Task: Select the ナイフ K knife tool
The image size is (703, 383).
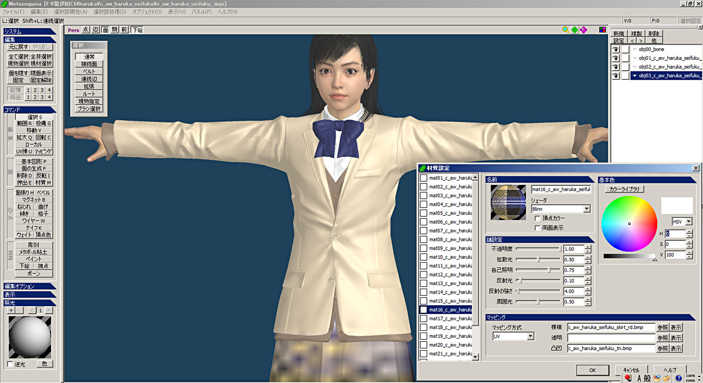Action: click(34, 228)
